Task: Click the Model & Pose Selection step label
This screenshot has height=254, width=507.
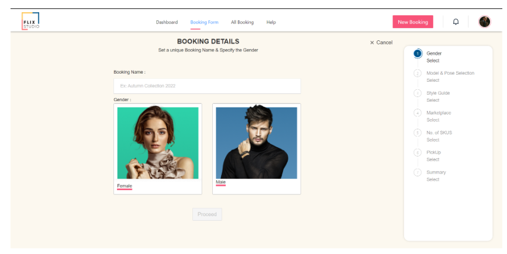Action: pos(450,73)
